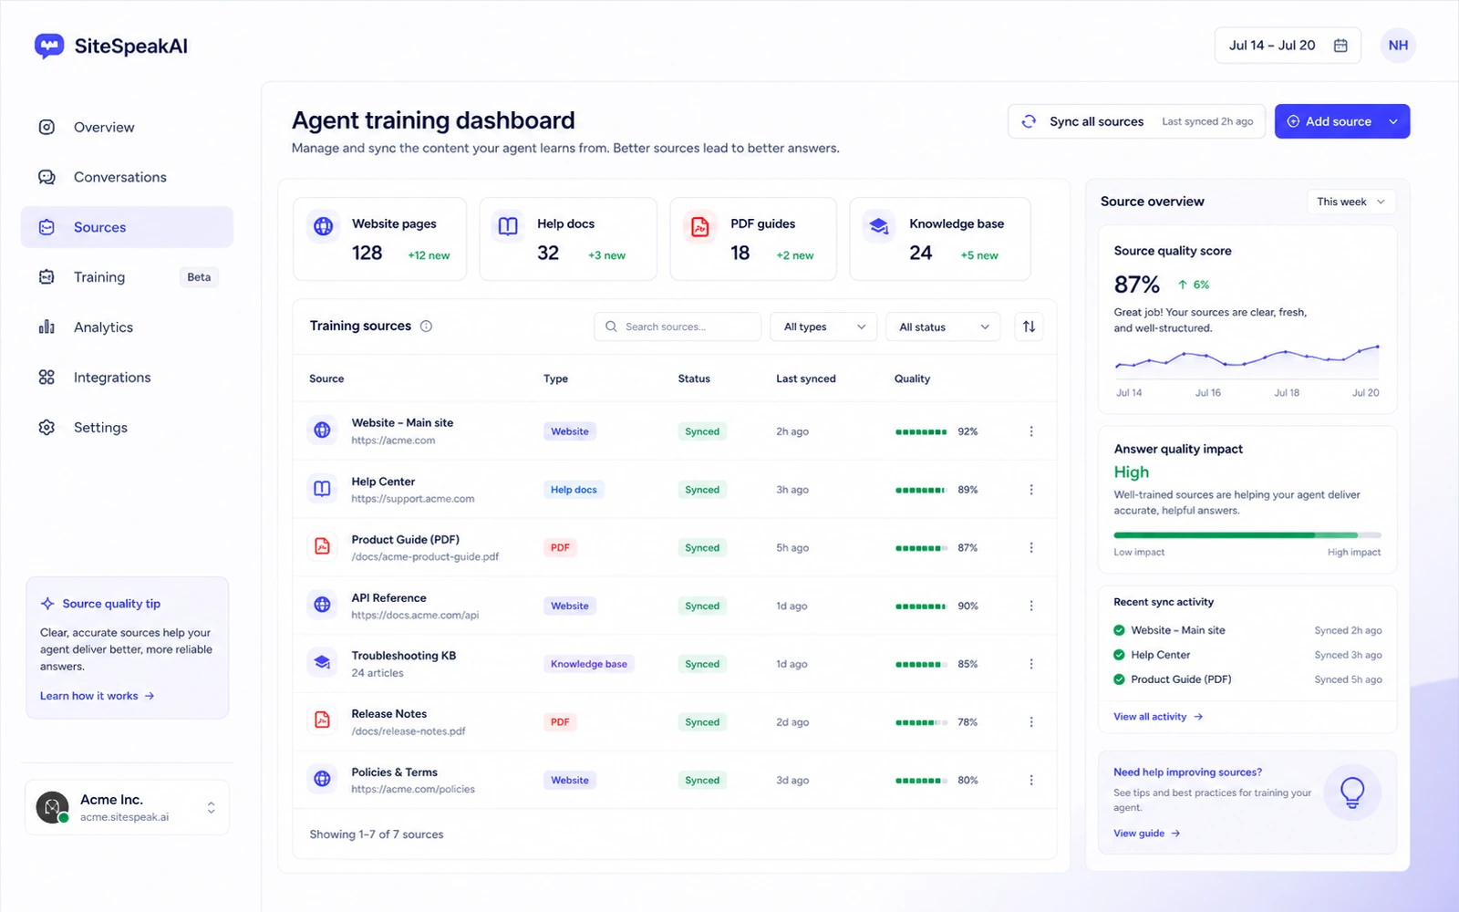This screenshot has width=1459, height=912.
Task: Click the Website pages globe icon
Action: click(324, 225)
